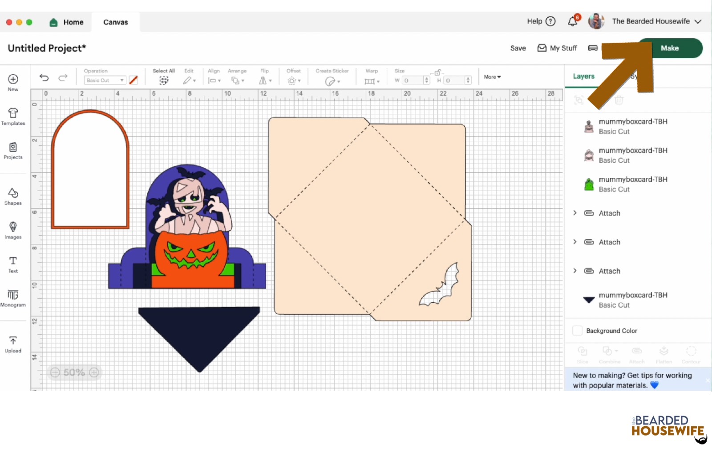Open the More toolbar dropdown
Viewport: 712px width, 452px height.
pyautogui.click(x=492, y=77)
